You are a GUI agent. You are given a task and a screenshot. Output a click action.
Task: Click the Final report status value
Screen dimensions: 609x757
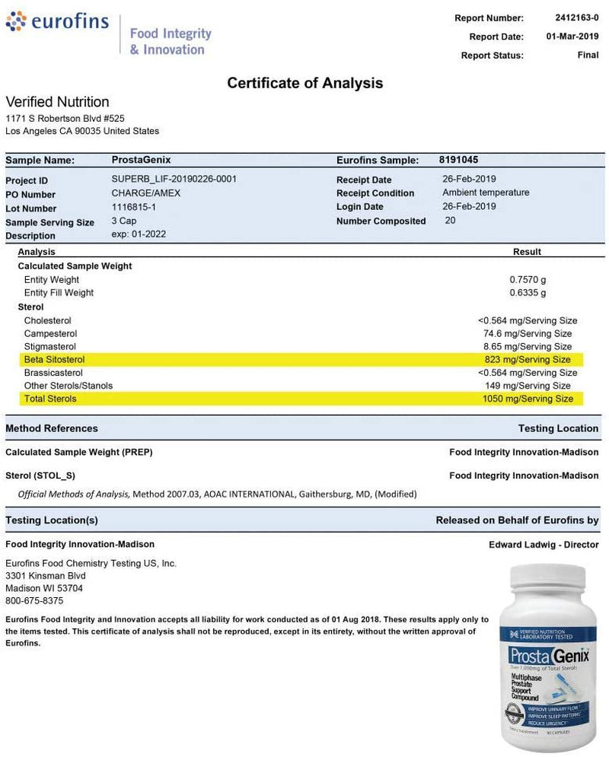pos(587,56)
